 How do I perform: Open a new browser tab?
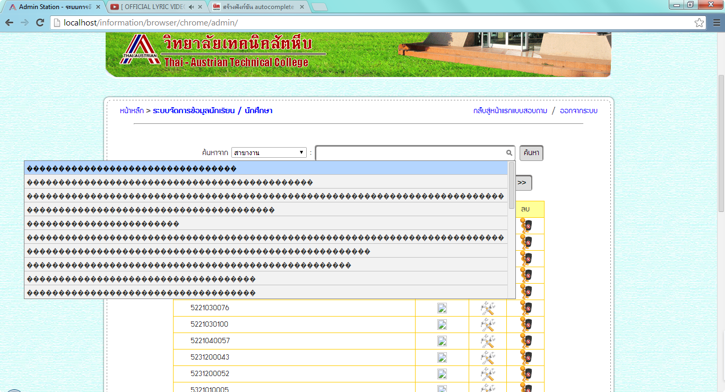[x=319, y=7]
